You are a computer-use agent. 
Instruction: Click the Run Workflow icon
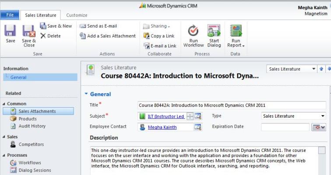tap(193, 31)
